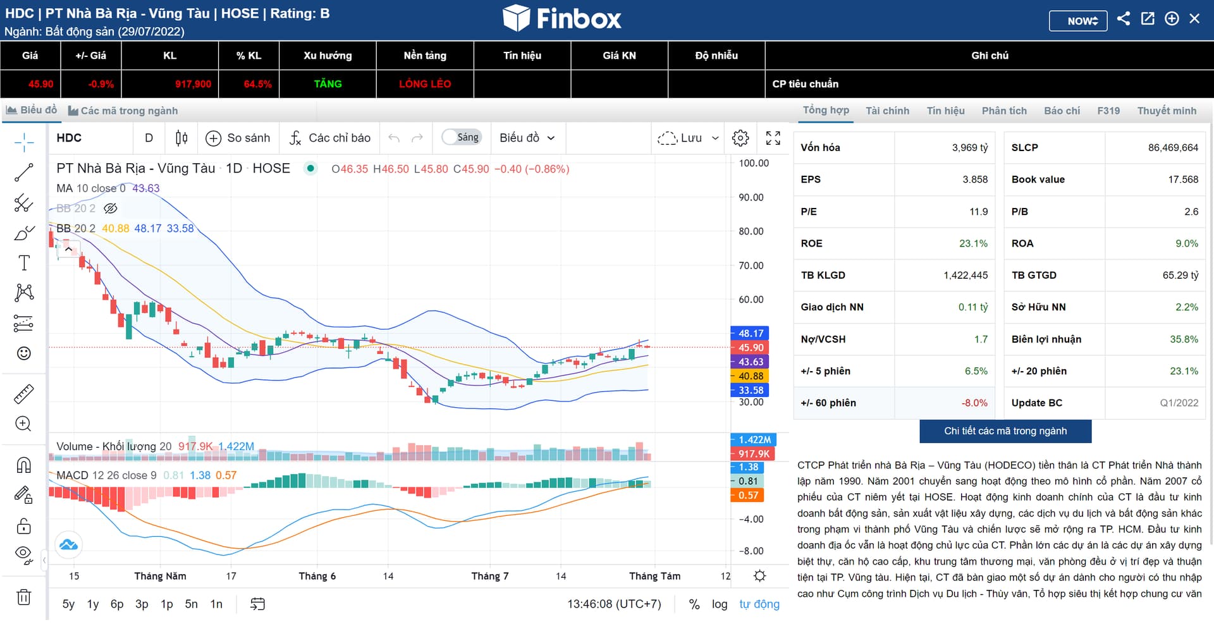Open Các mã trong ngành tab

click(x=123, y=111)
